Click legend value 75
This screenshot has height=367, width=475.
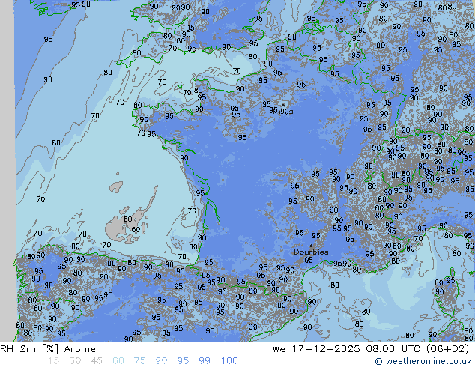(x=139, y=361)
